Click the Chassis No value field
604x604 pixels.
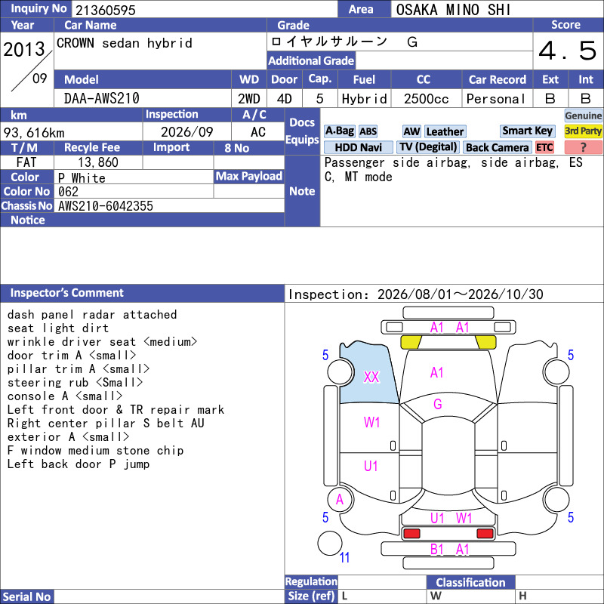pos(169,205)
